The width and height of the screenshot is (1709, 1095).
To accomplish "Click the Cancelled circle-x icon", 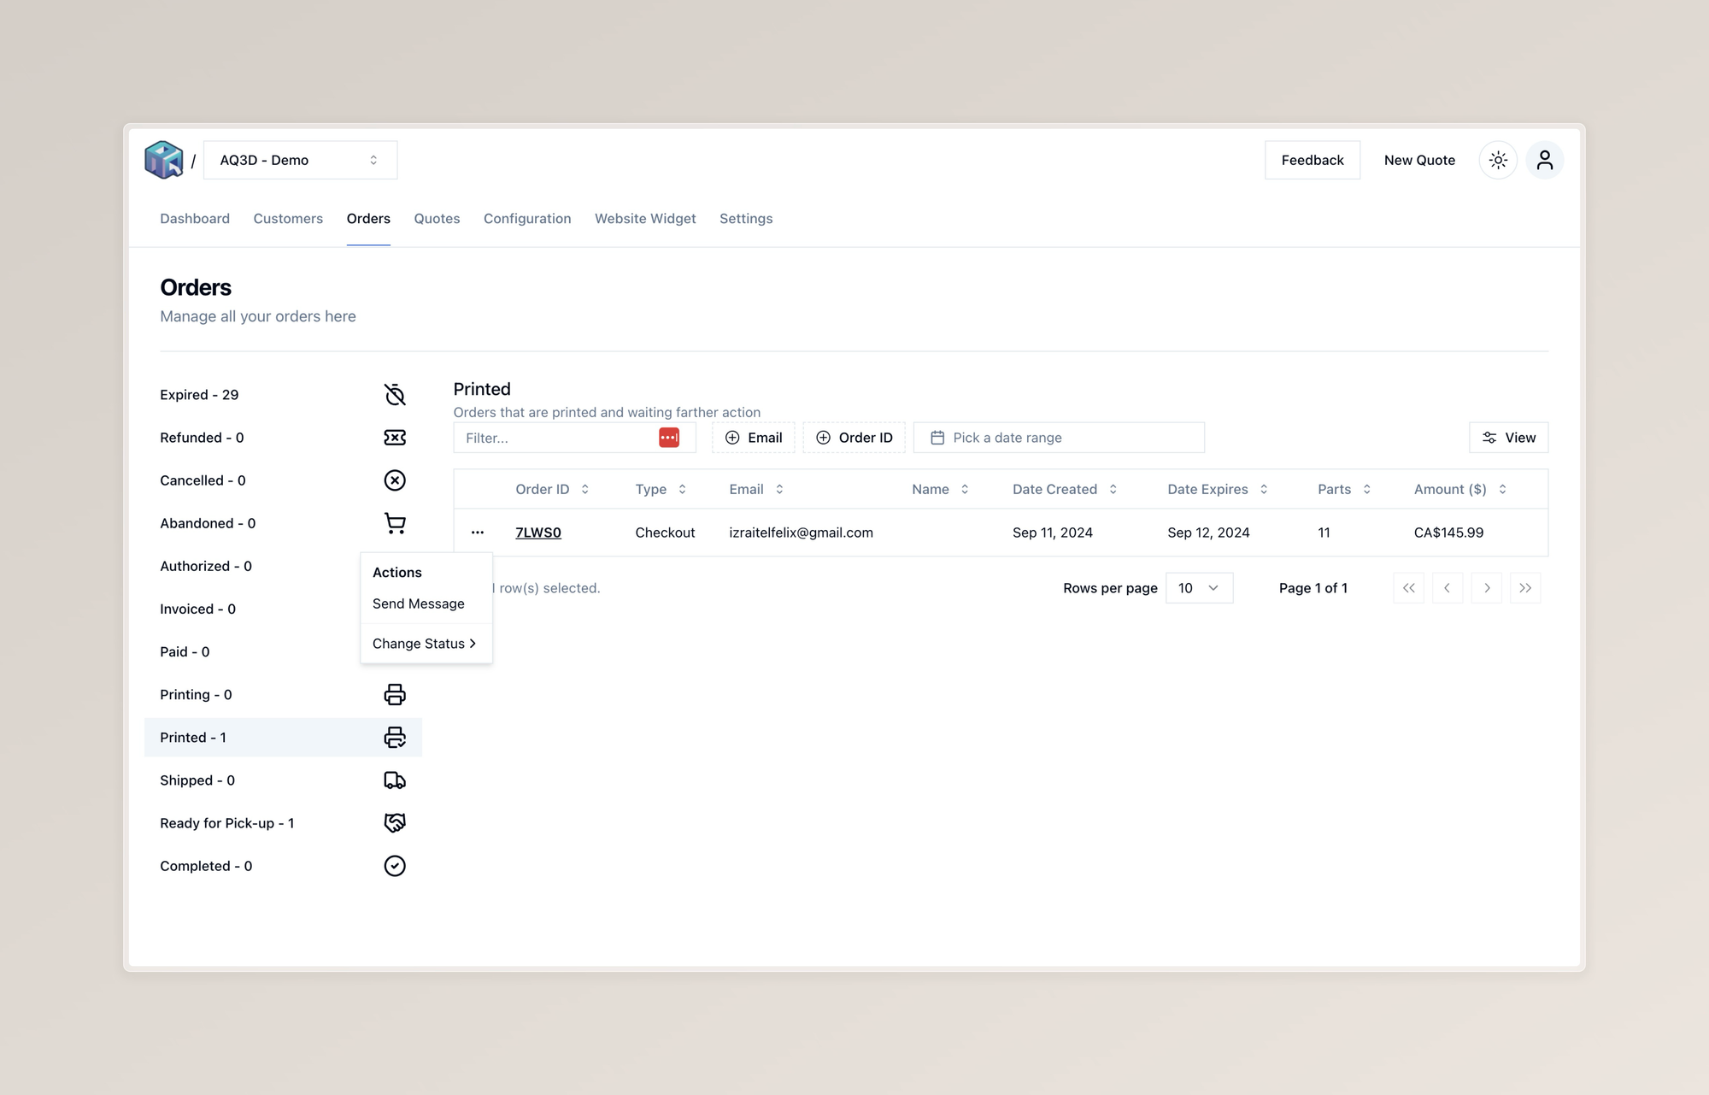I will pos(394,480).
